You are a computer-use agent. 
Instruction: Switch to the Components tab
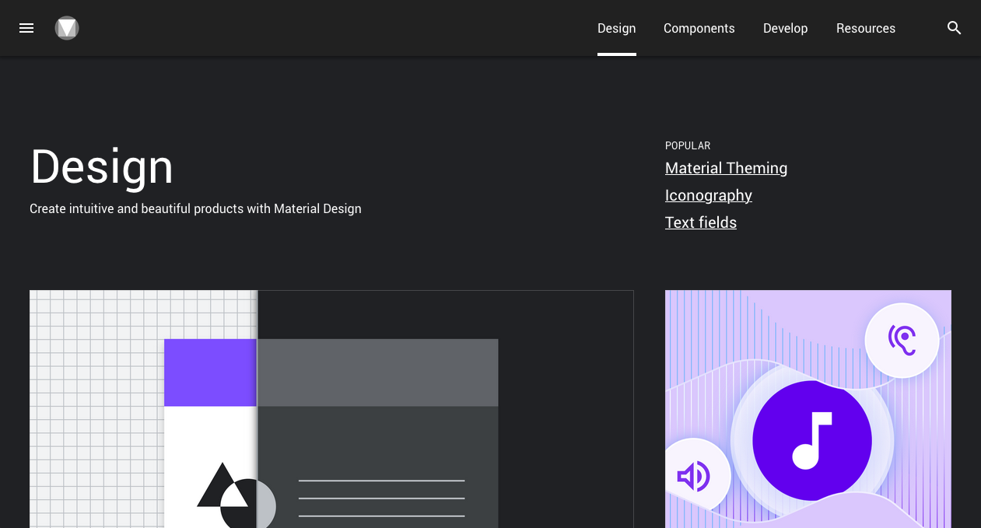[699, 28]
